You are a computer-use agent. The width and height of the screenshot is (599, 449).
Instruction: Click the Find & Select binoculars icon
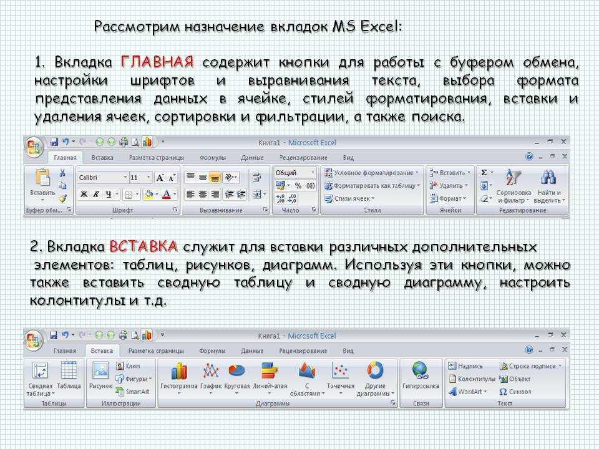(x=548, y=178)
